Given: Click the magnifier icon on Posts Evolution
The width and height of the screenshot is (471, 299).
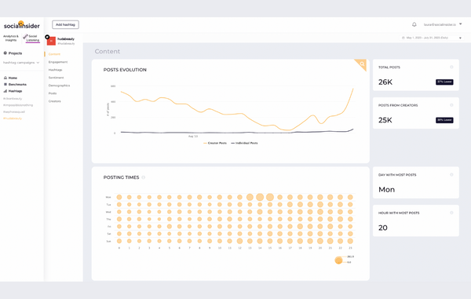Looking at the screenshot, I should click(362, 64).
